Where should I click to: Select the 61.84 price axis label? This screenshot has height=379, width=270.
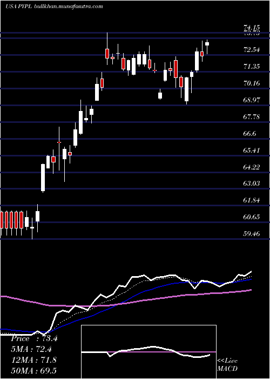(x=252, y=200)
